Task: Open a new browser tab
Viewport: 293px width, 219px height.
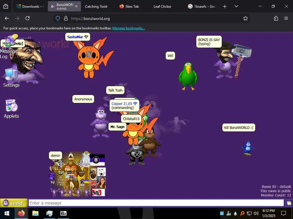Action: click(x=225, y=7)
